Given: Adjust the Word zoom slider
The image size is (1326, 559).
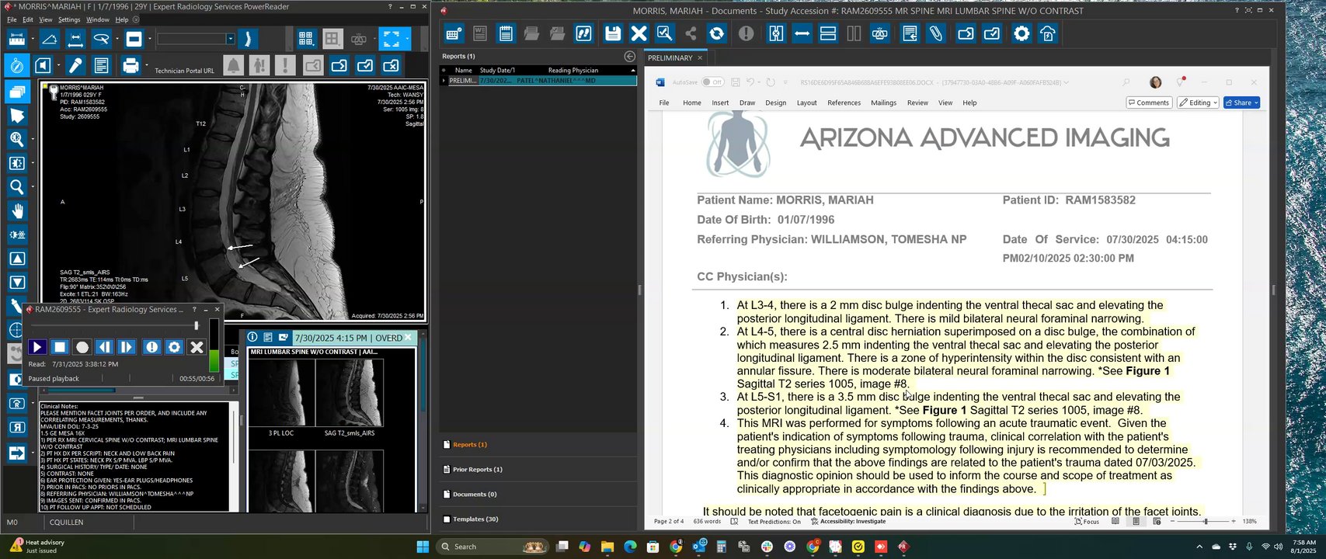Looking at the screenshot, I should pos(1205,522).
